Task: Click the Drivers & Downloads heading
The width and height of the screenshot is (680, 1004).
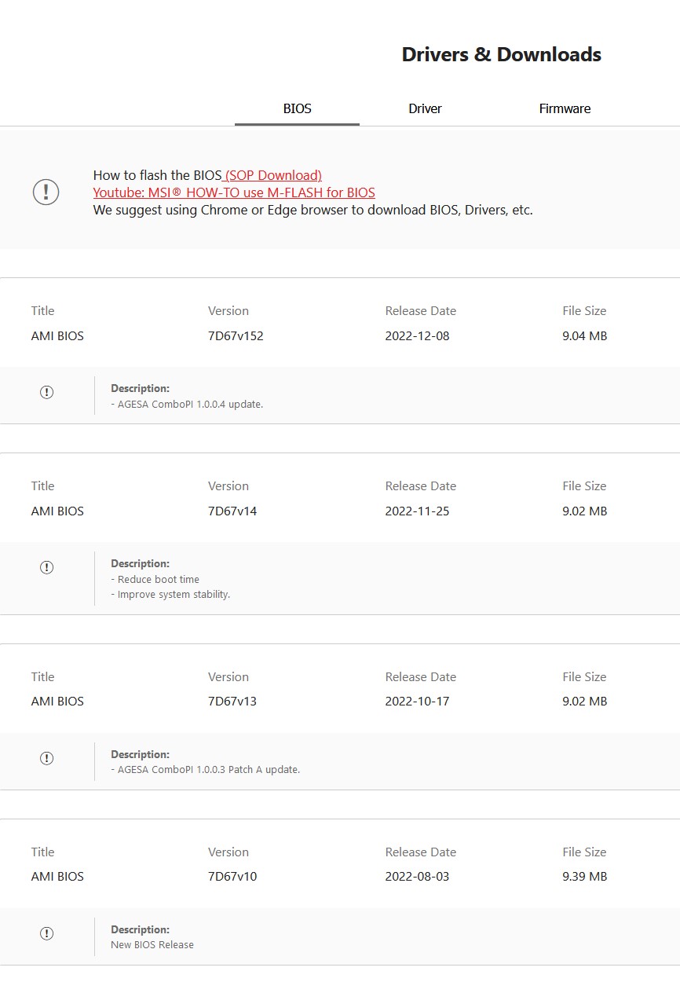Action: (x=501, y=55)
